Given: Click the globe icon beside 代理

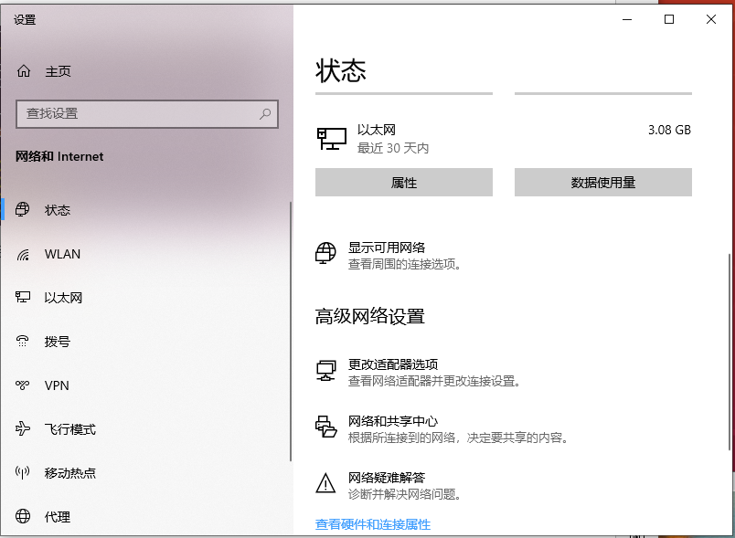Looking at the screenshot, I should (23, 516).
